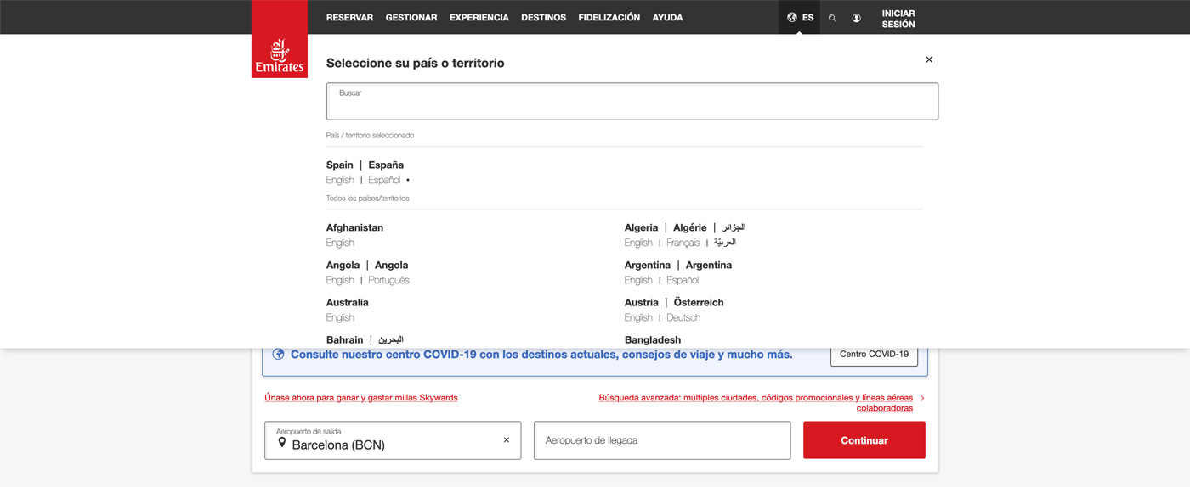This screenshot has width=1190, height=487.
Task: Open the EXPERIENCIA menu
Action: click(479, 17)
